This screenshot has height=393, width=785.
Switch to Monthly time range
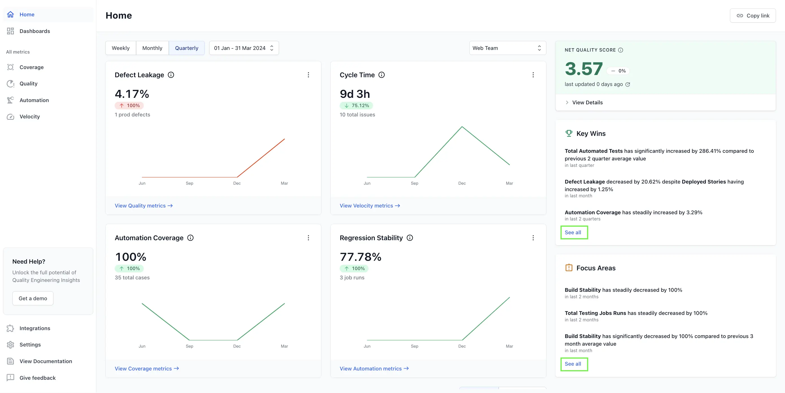152,48
